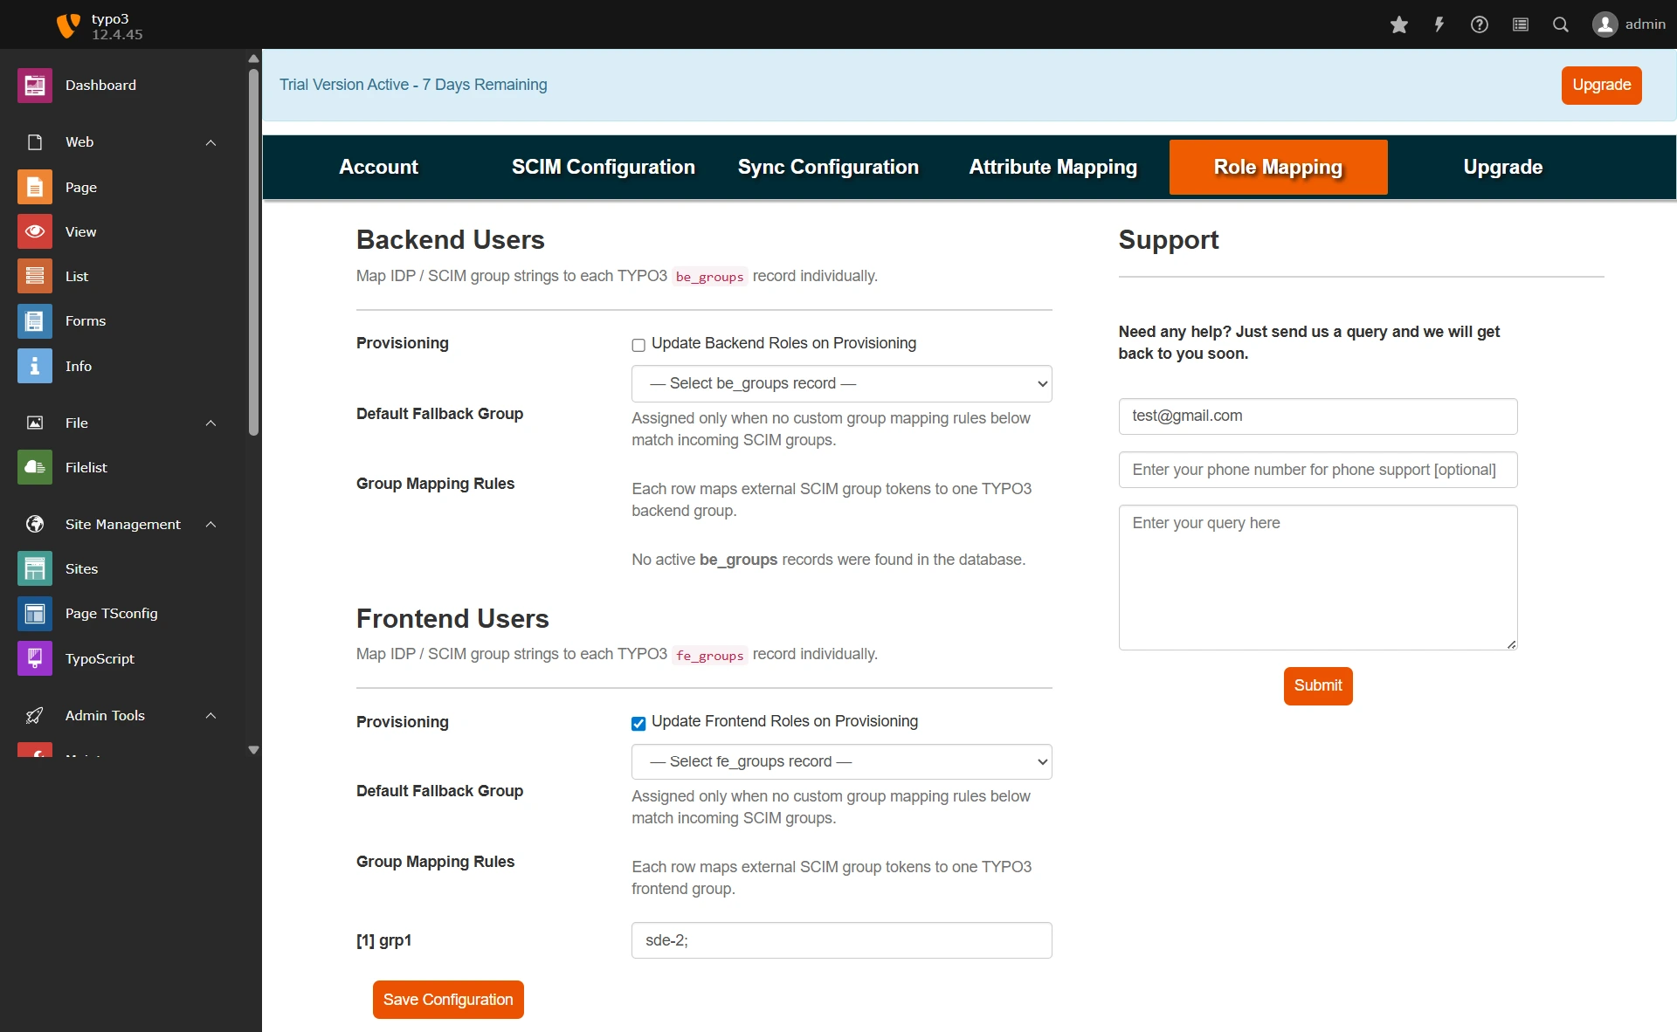Open the View module icon
This screenshot has width=1677, height=1032.
35,231
